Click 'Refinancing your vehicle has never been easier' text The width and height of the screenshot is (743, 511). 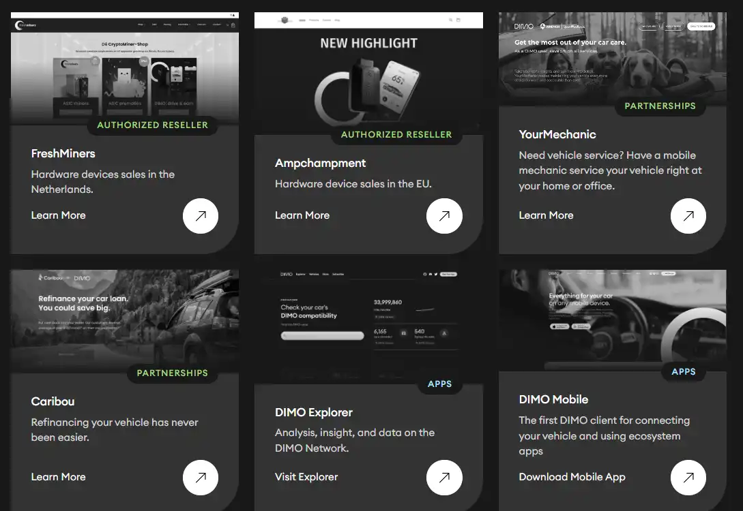pos(115,430)
